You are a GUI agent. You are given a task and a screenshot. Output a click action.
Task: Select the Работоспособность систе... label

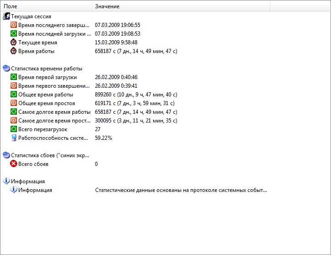53,138
